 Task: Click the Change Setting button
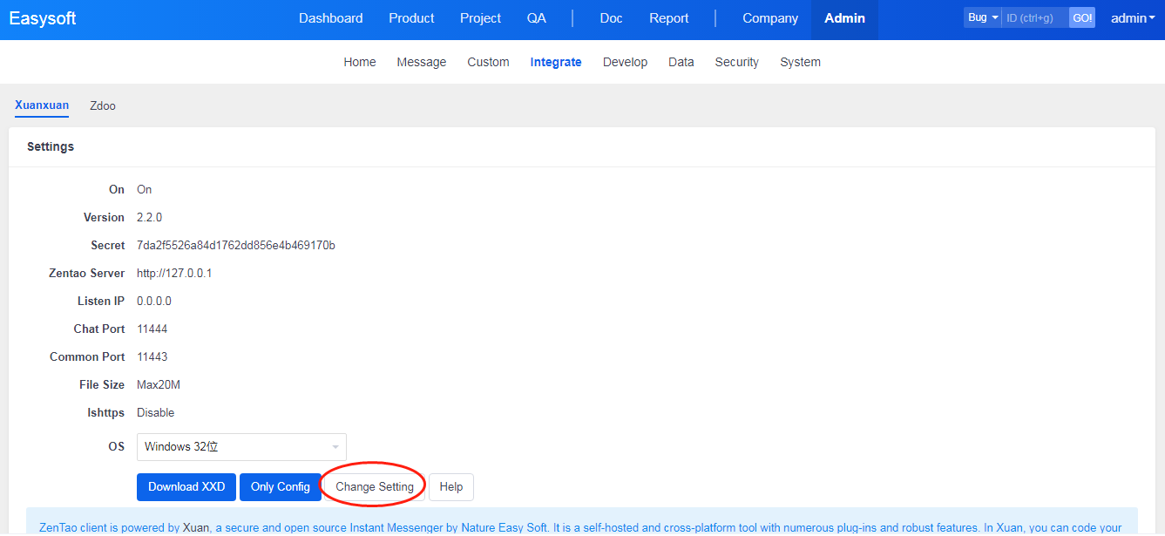(375, 487)
